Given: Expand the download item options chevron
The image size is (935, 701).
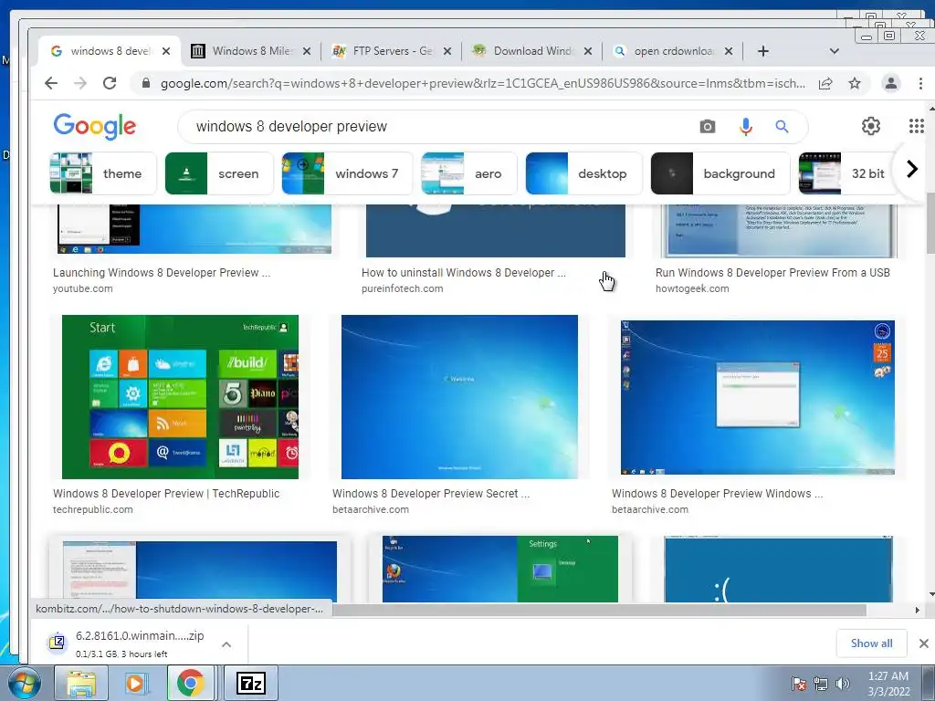Looking at the screenshot, I should 226,644.
